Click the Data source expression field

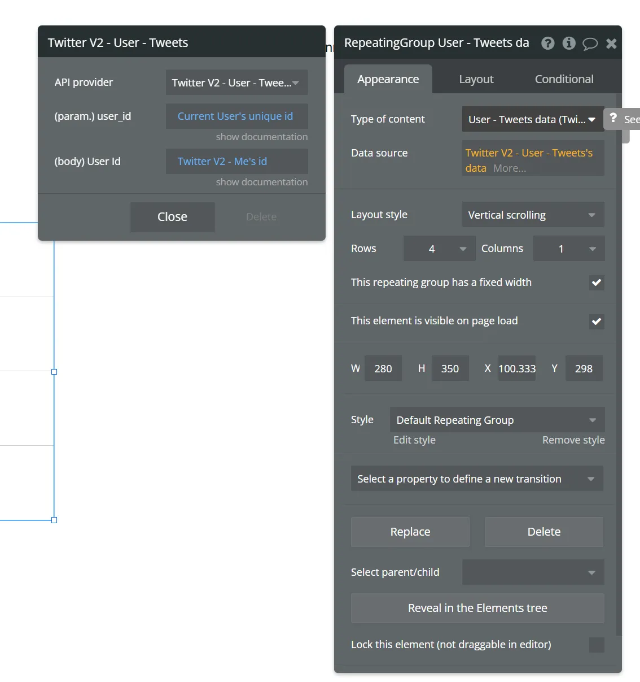point(533,158)
